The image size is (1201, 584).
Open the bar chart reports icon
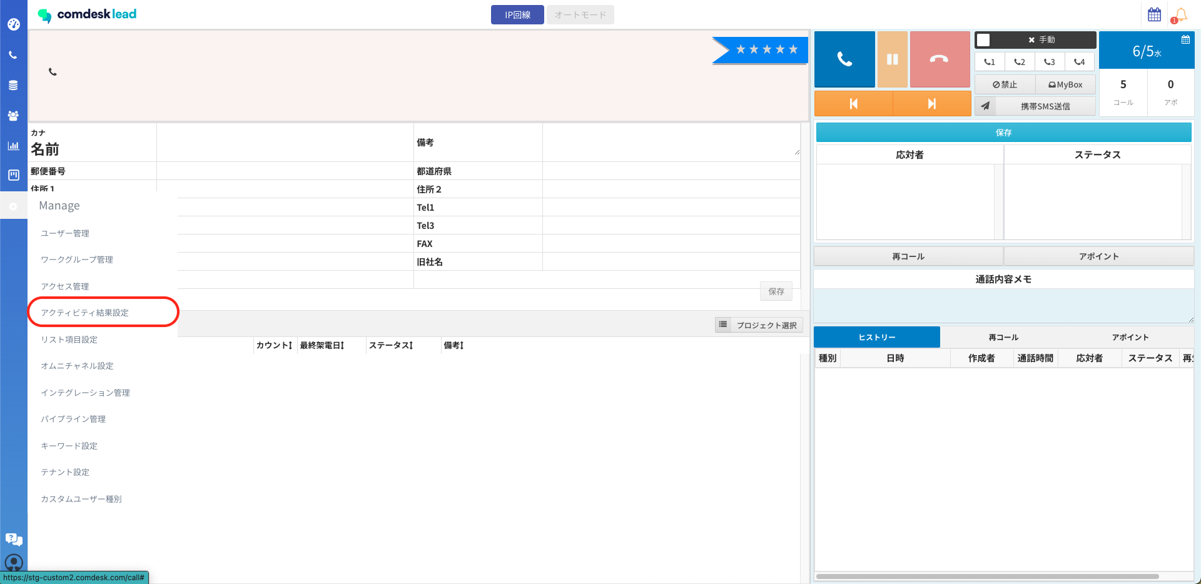pyautogui.click(x=13, y=146)
